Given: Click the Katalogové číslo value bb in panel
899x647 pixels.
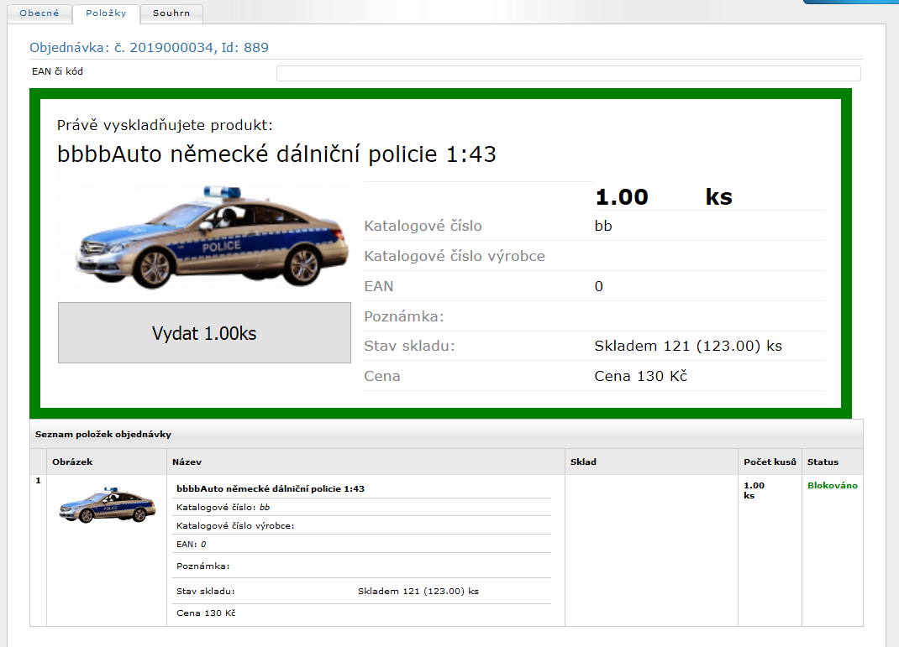Looking at the screenshot, I should coord(603,227).
